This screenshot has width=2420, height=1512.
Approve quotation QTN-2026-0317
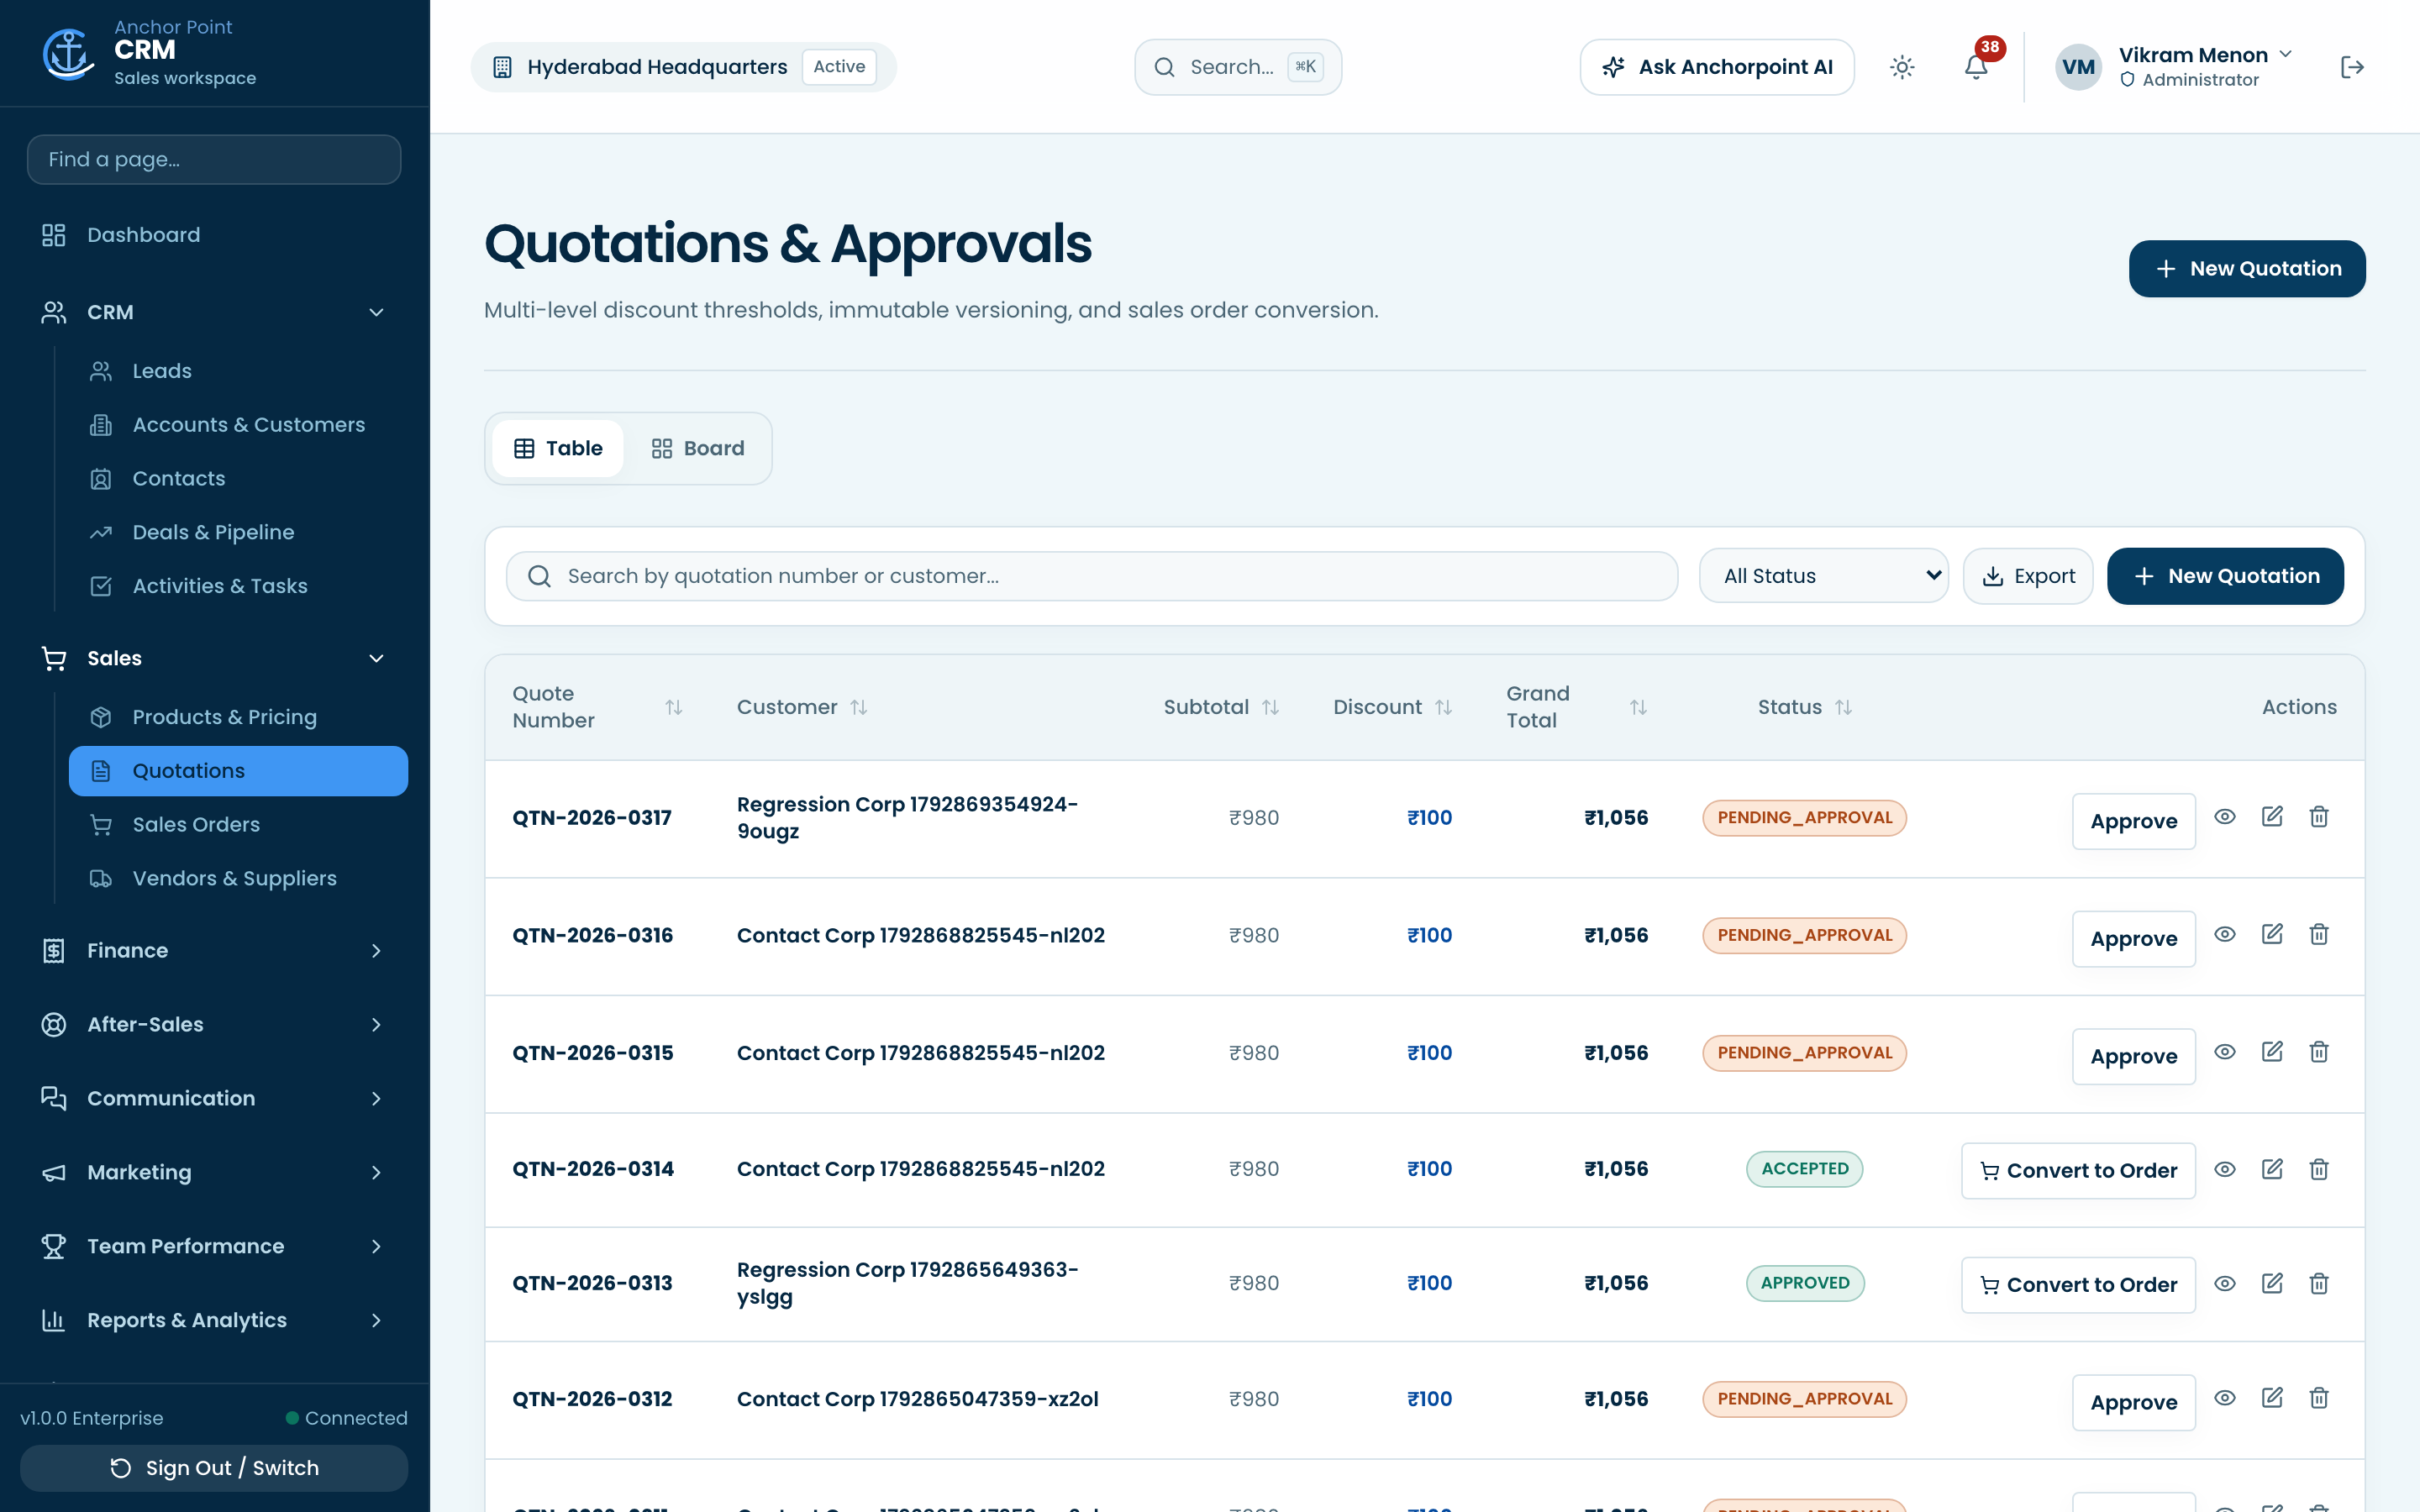2133,821
